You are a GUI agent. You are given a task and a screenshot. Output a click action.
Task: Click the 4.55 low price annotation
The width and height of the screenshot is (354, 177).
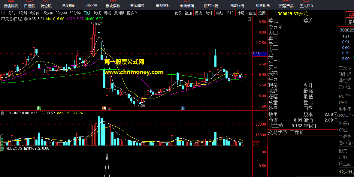point(141,106)
